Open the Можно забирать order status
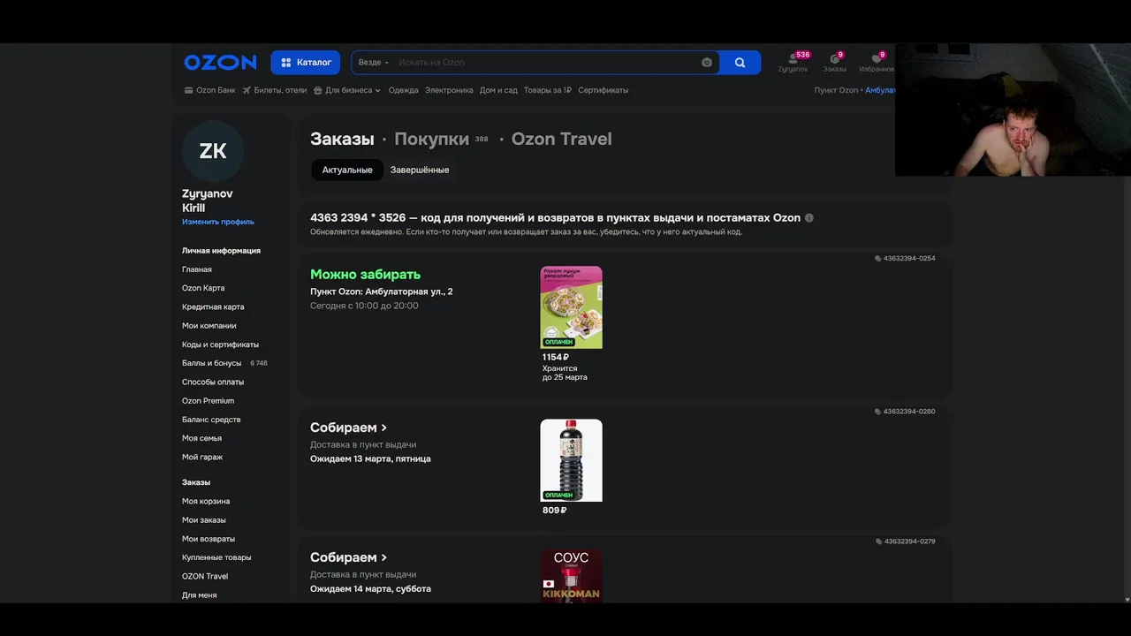The image size is (1131, 636). point(365,275)
